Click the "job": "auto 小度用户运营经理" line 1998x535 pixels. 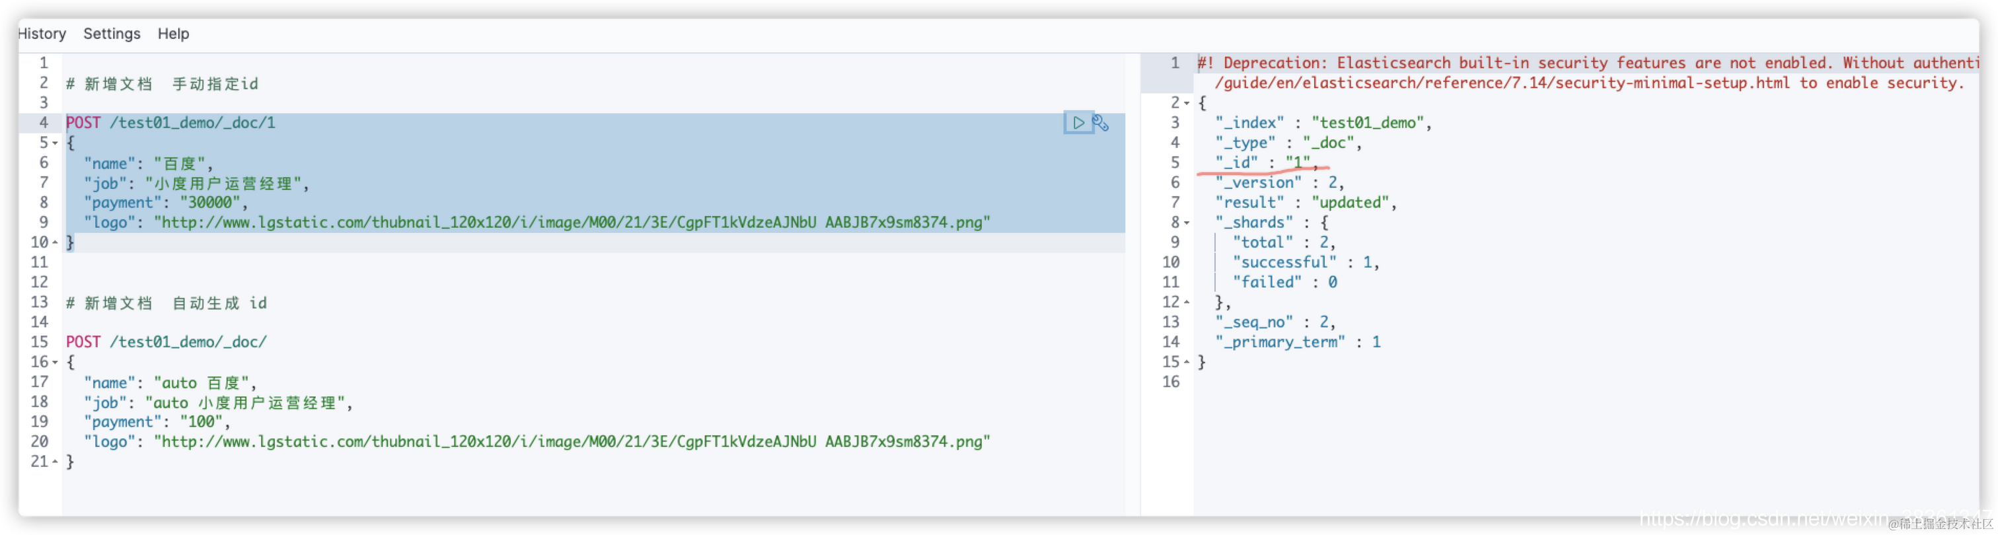click(x=219, y=402)
